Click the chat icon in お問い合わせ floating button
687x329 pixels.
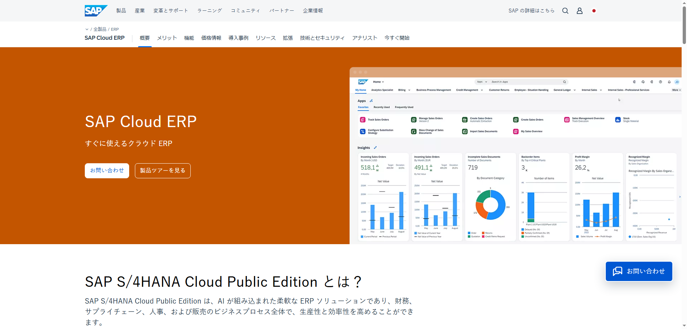(618, 271)
